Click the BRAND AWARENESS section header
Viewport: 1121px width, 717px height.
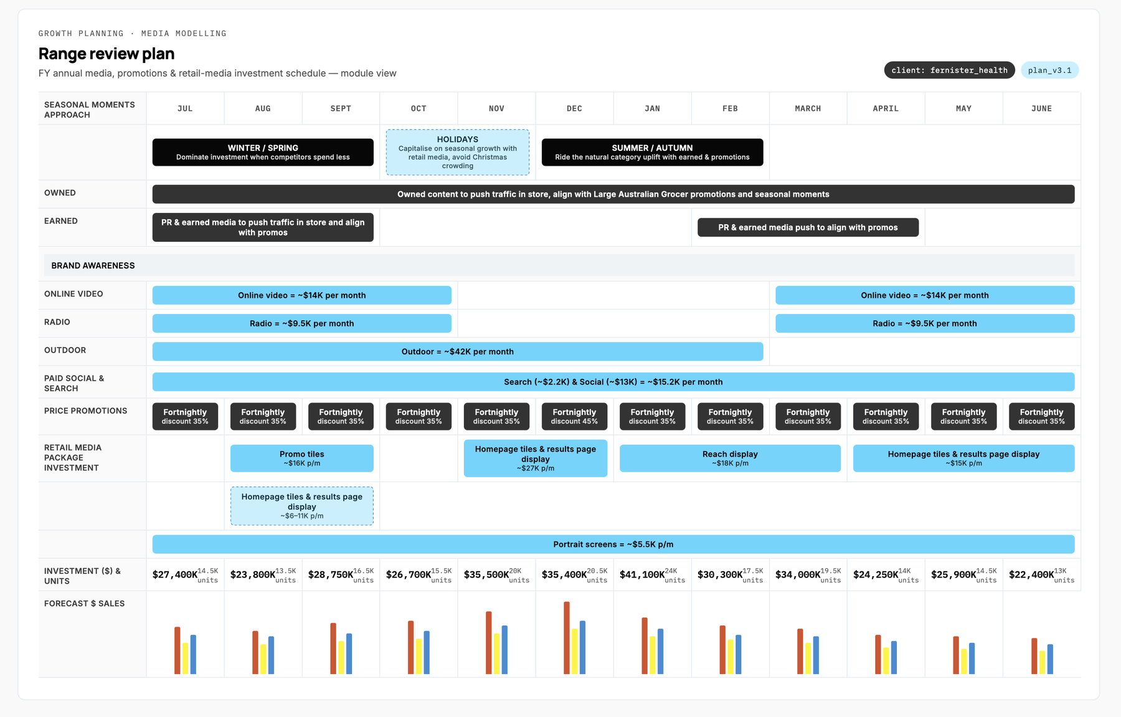coord(559,265)
